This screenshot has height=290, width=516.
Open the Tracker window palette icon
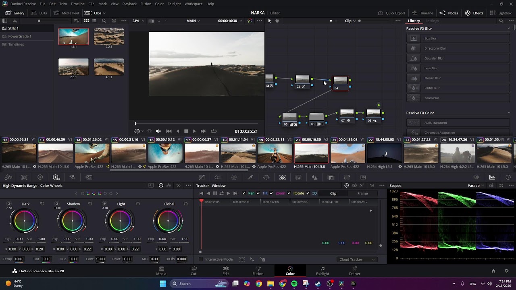click(283, 177)
